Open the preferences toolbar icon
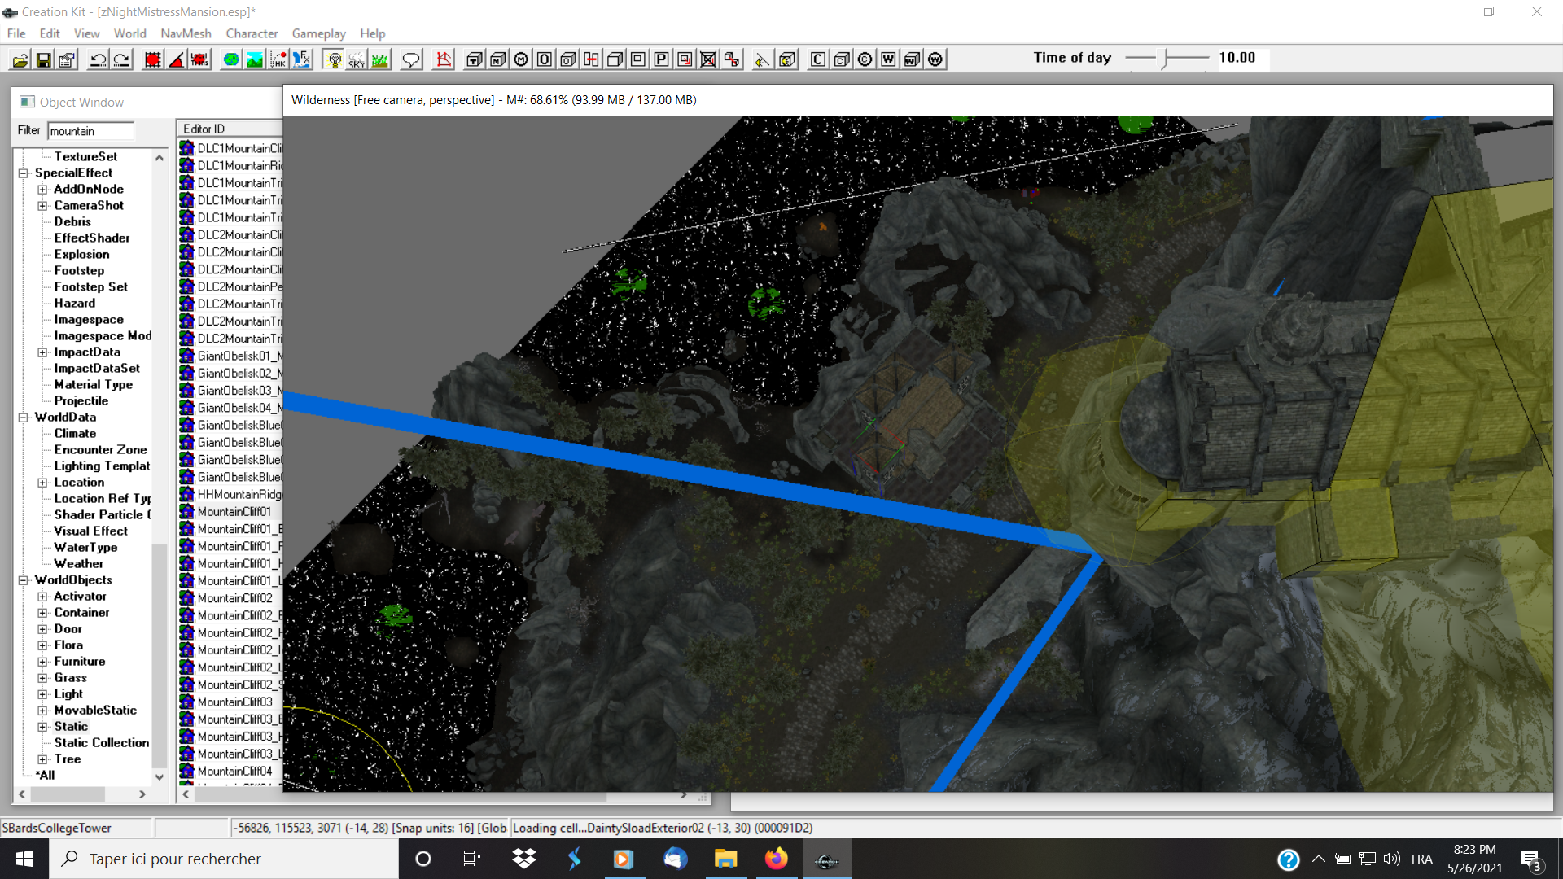The width and height of the screenshot is (1563, 879). (68, 59)
